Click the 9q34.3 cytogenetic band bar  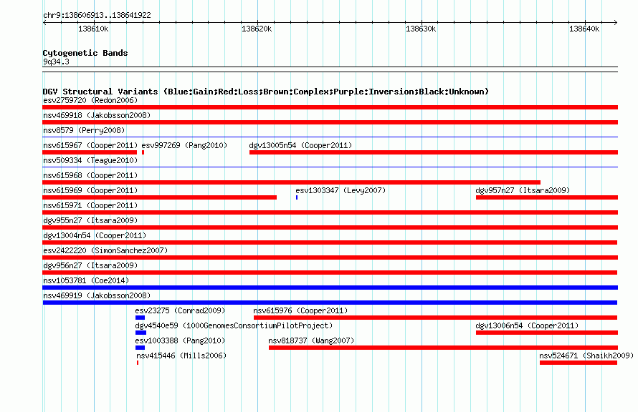(x=330, y=69)
